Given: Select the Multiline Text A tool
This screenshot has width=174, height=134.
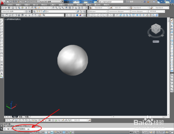Looking at the screenshot, I should 2,74.
